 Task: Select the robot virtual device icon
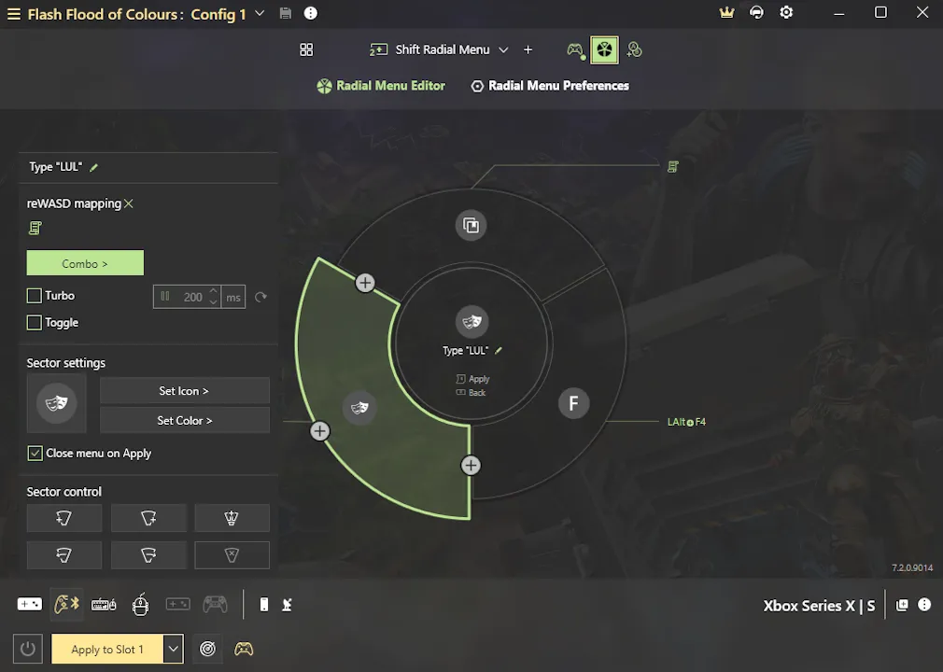coord(140,604)
